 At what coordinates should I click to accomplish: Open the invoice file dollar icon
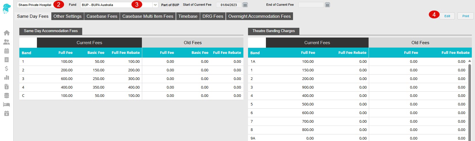point(6,87)
